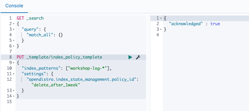The height and width of the screenshot is (111, 249).
Task: Collapse the fold arrow on editor line 2
Action: (x=13, y=24)
